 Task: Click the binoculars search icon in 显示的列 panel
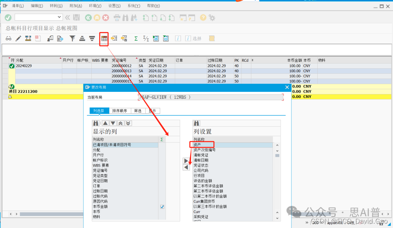point(96,123)
